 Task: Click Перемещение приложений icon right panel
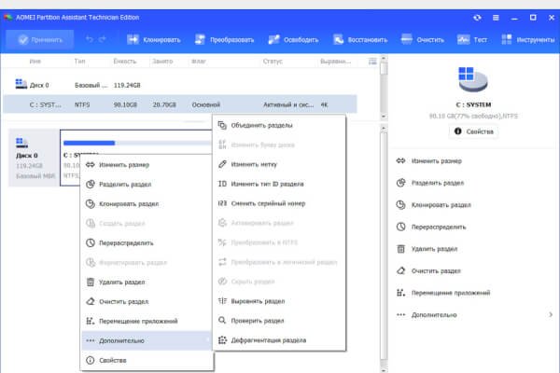(x=400, y=293)
